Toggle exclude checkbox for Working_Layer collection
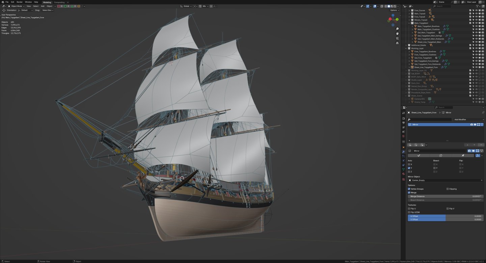This screenshot has width=486, height=263. click(x=470, y=48)
